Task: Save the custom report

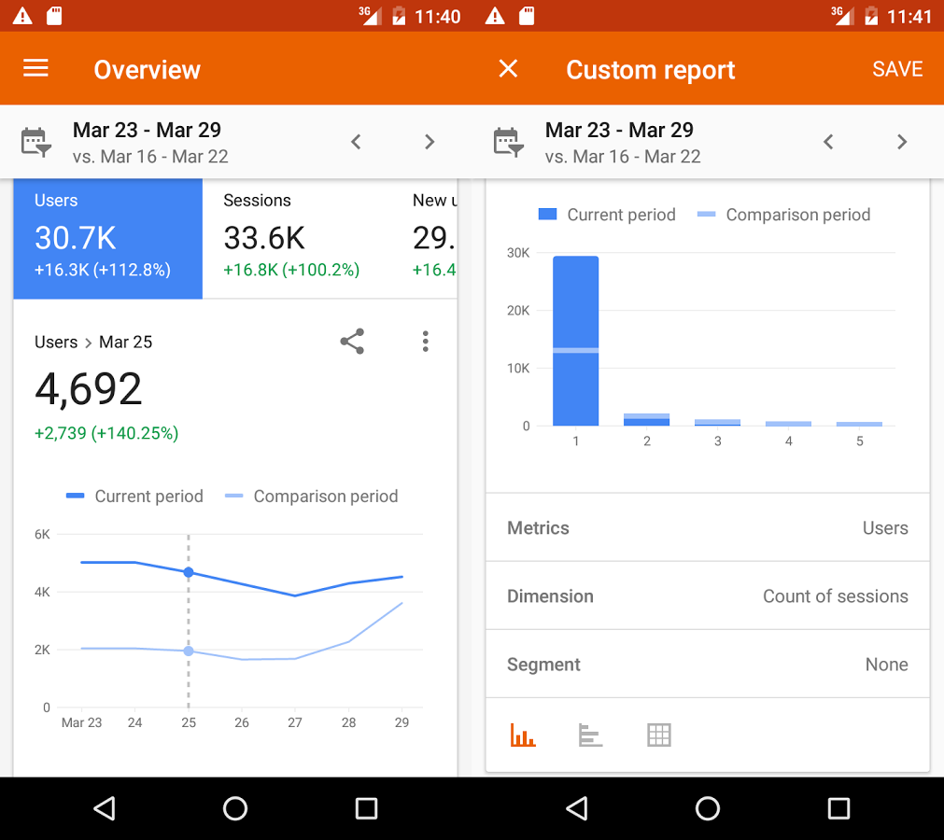Action: [897, 69]
